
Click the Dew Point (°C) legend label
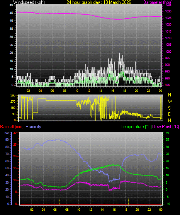(x=166, y=127)
